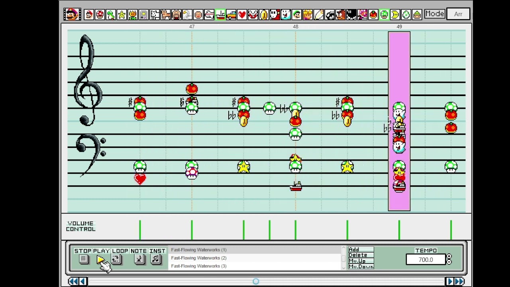Select the Mario instrument icon
Viewport: 510px width, 287px height.
coord(89,15)
